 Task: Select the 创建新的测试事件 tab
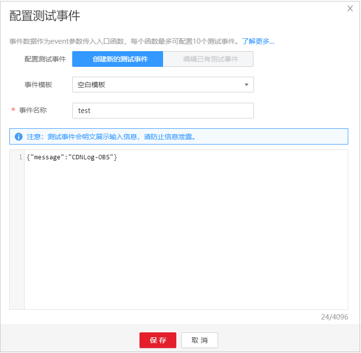(118, 59)
